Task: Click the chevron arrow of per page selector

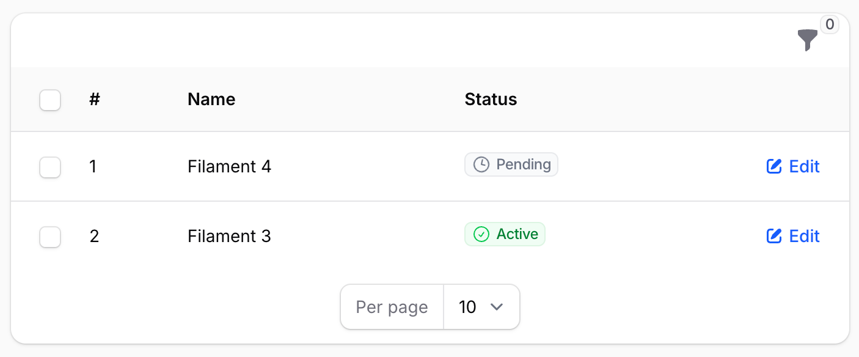Action: click(497, 307)
